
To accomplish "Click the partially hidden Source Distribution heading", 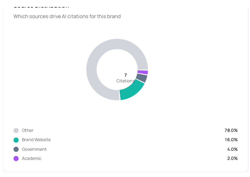I will coord(41,7).
